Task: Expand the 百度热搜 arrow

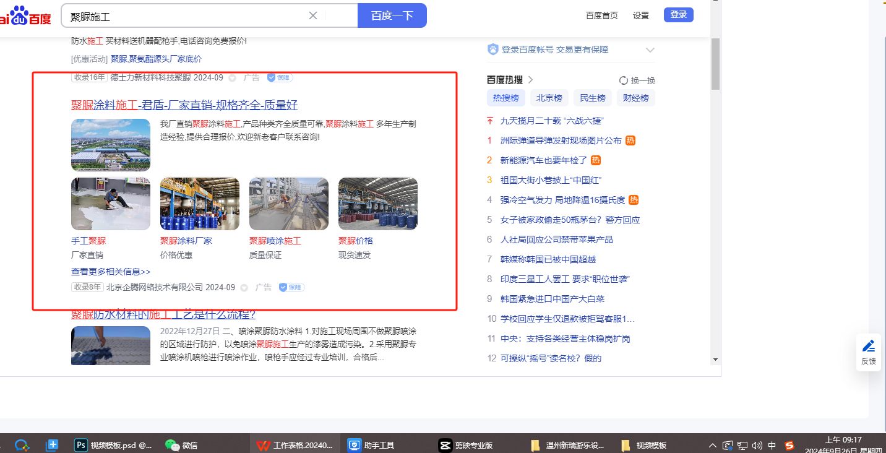Action: [530, 80]
